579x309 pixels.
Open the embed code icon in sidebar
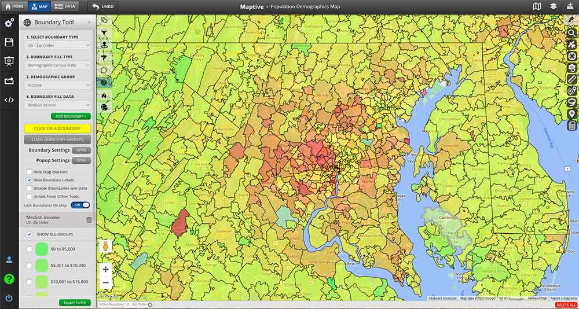(x=9, y=100)
